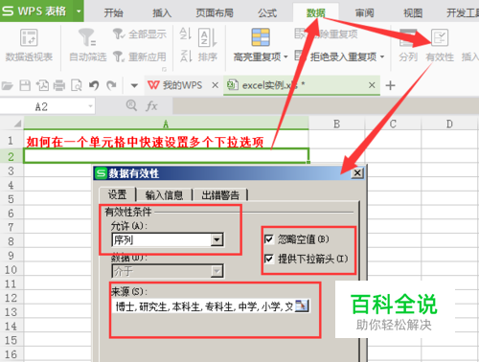Expand the 高亮重复项 dropdown arrow
This screenshot has height=362, width=479.
(285, 57)
